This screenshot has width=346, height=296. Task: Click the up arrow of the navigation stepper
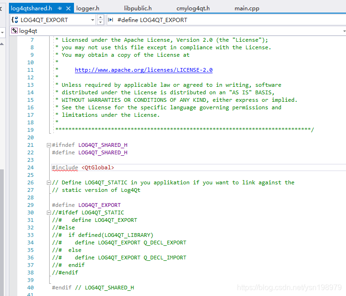click(100, 17)
